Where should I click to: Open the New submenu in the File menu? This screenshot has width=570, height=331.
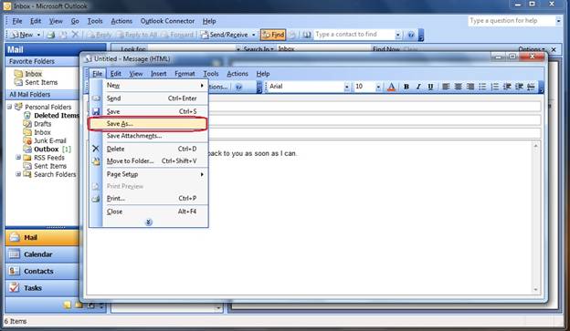(x=148, y=86)
